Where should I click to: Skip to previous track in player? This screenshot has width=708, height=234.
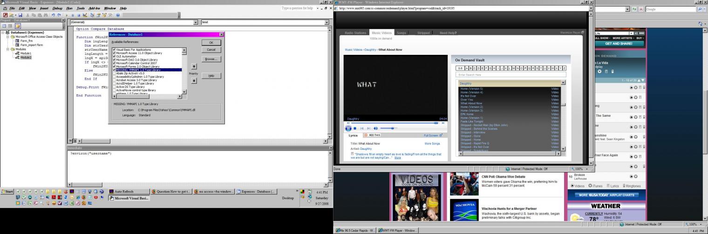(362, 128)
